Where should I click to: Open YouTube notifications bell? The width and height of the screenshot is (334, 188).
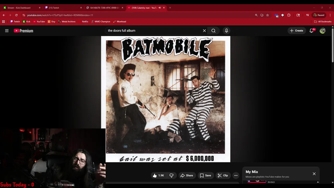312,31
